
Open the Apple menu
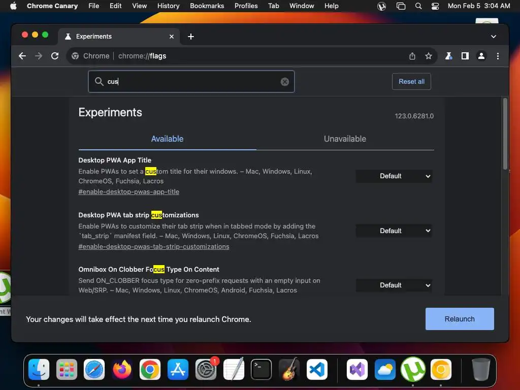[x=13, y=6]
